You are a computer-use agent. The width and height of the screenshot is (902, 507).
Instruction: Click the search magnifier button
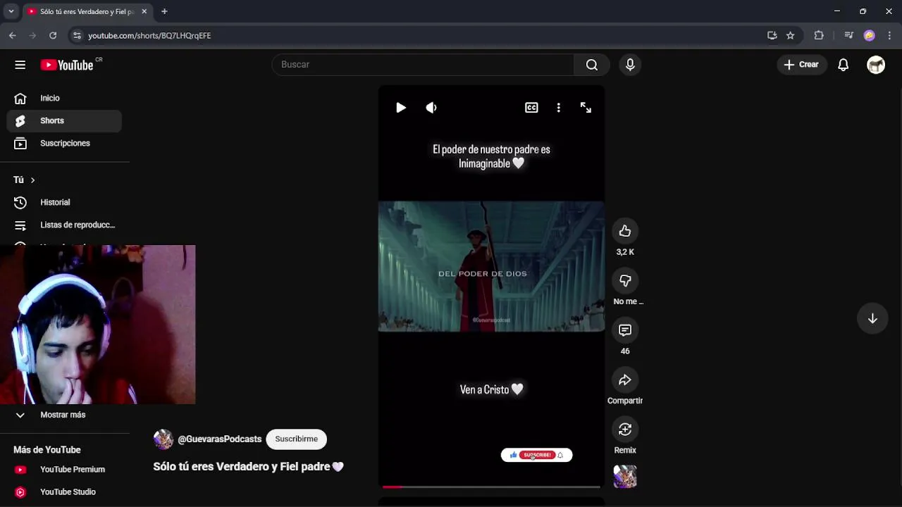[x=592, y=65]
